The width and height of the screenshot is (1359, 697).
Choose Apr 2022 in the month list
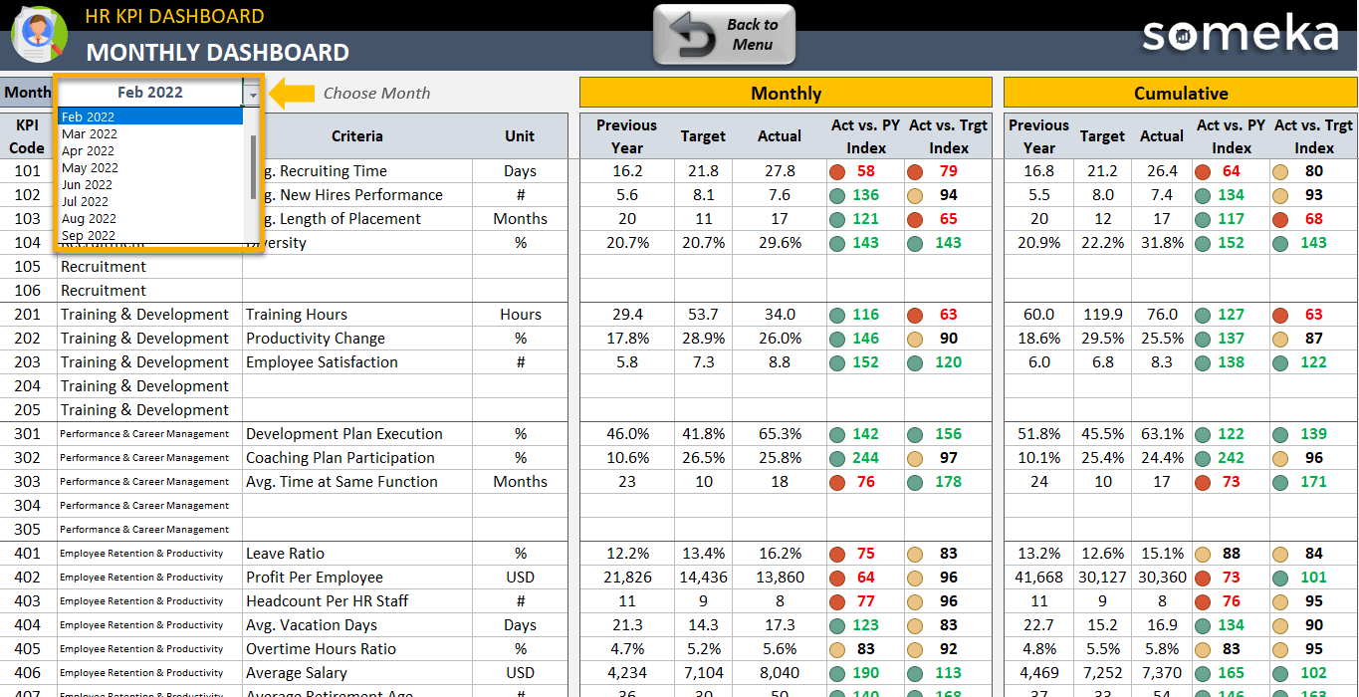point(150,150)
